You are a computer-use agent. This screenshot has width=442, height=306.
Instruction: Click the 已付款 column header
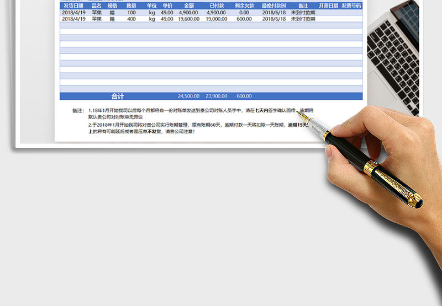point(217,6)
